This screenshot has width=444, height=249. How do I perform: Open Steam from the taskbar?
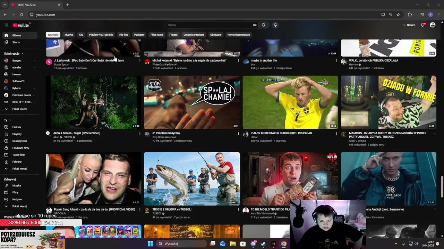coord(263,243)
